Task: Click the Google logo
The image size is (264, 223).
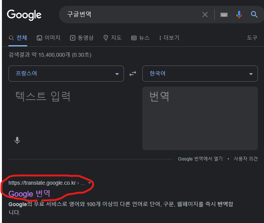Action: (24, 15)
